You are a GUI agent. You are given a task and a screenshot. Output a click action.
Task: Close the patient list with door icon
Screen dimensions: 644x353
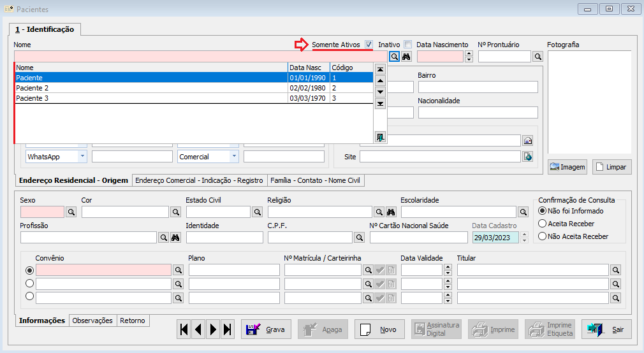coord(380,137)
